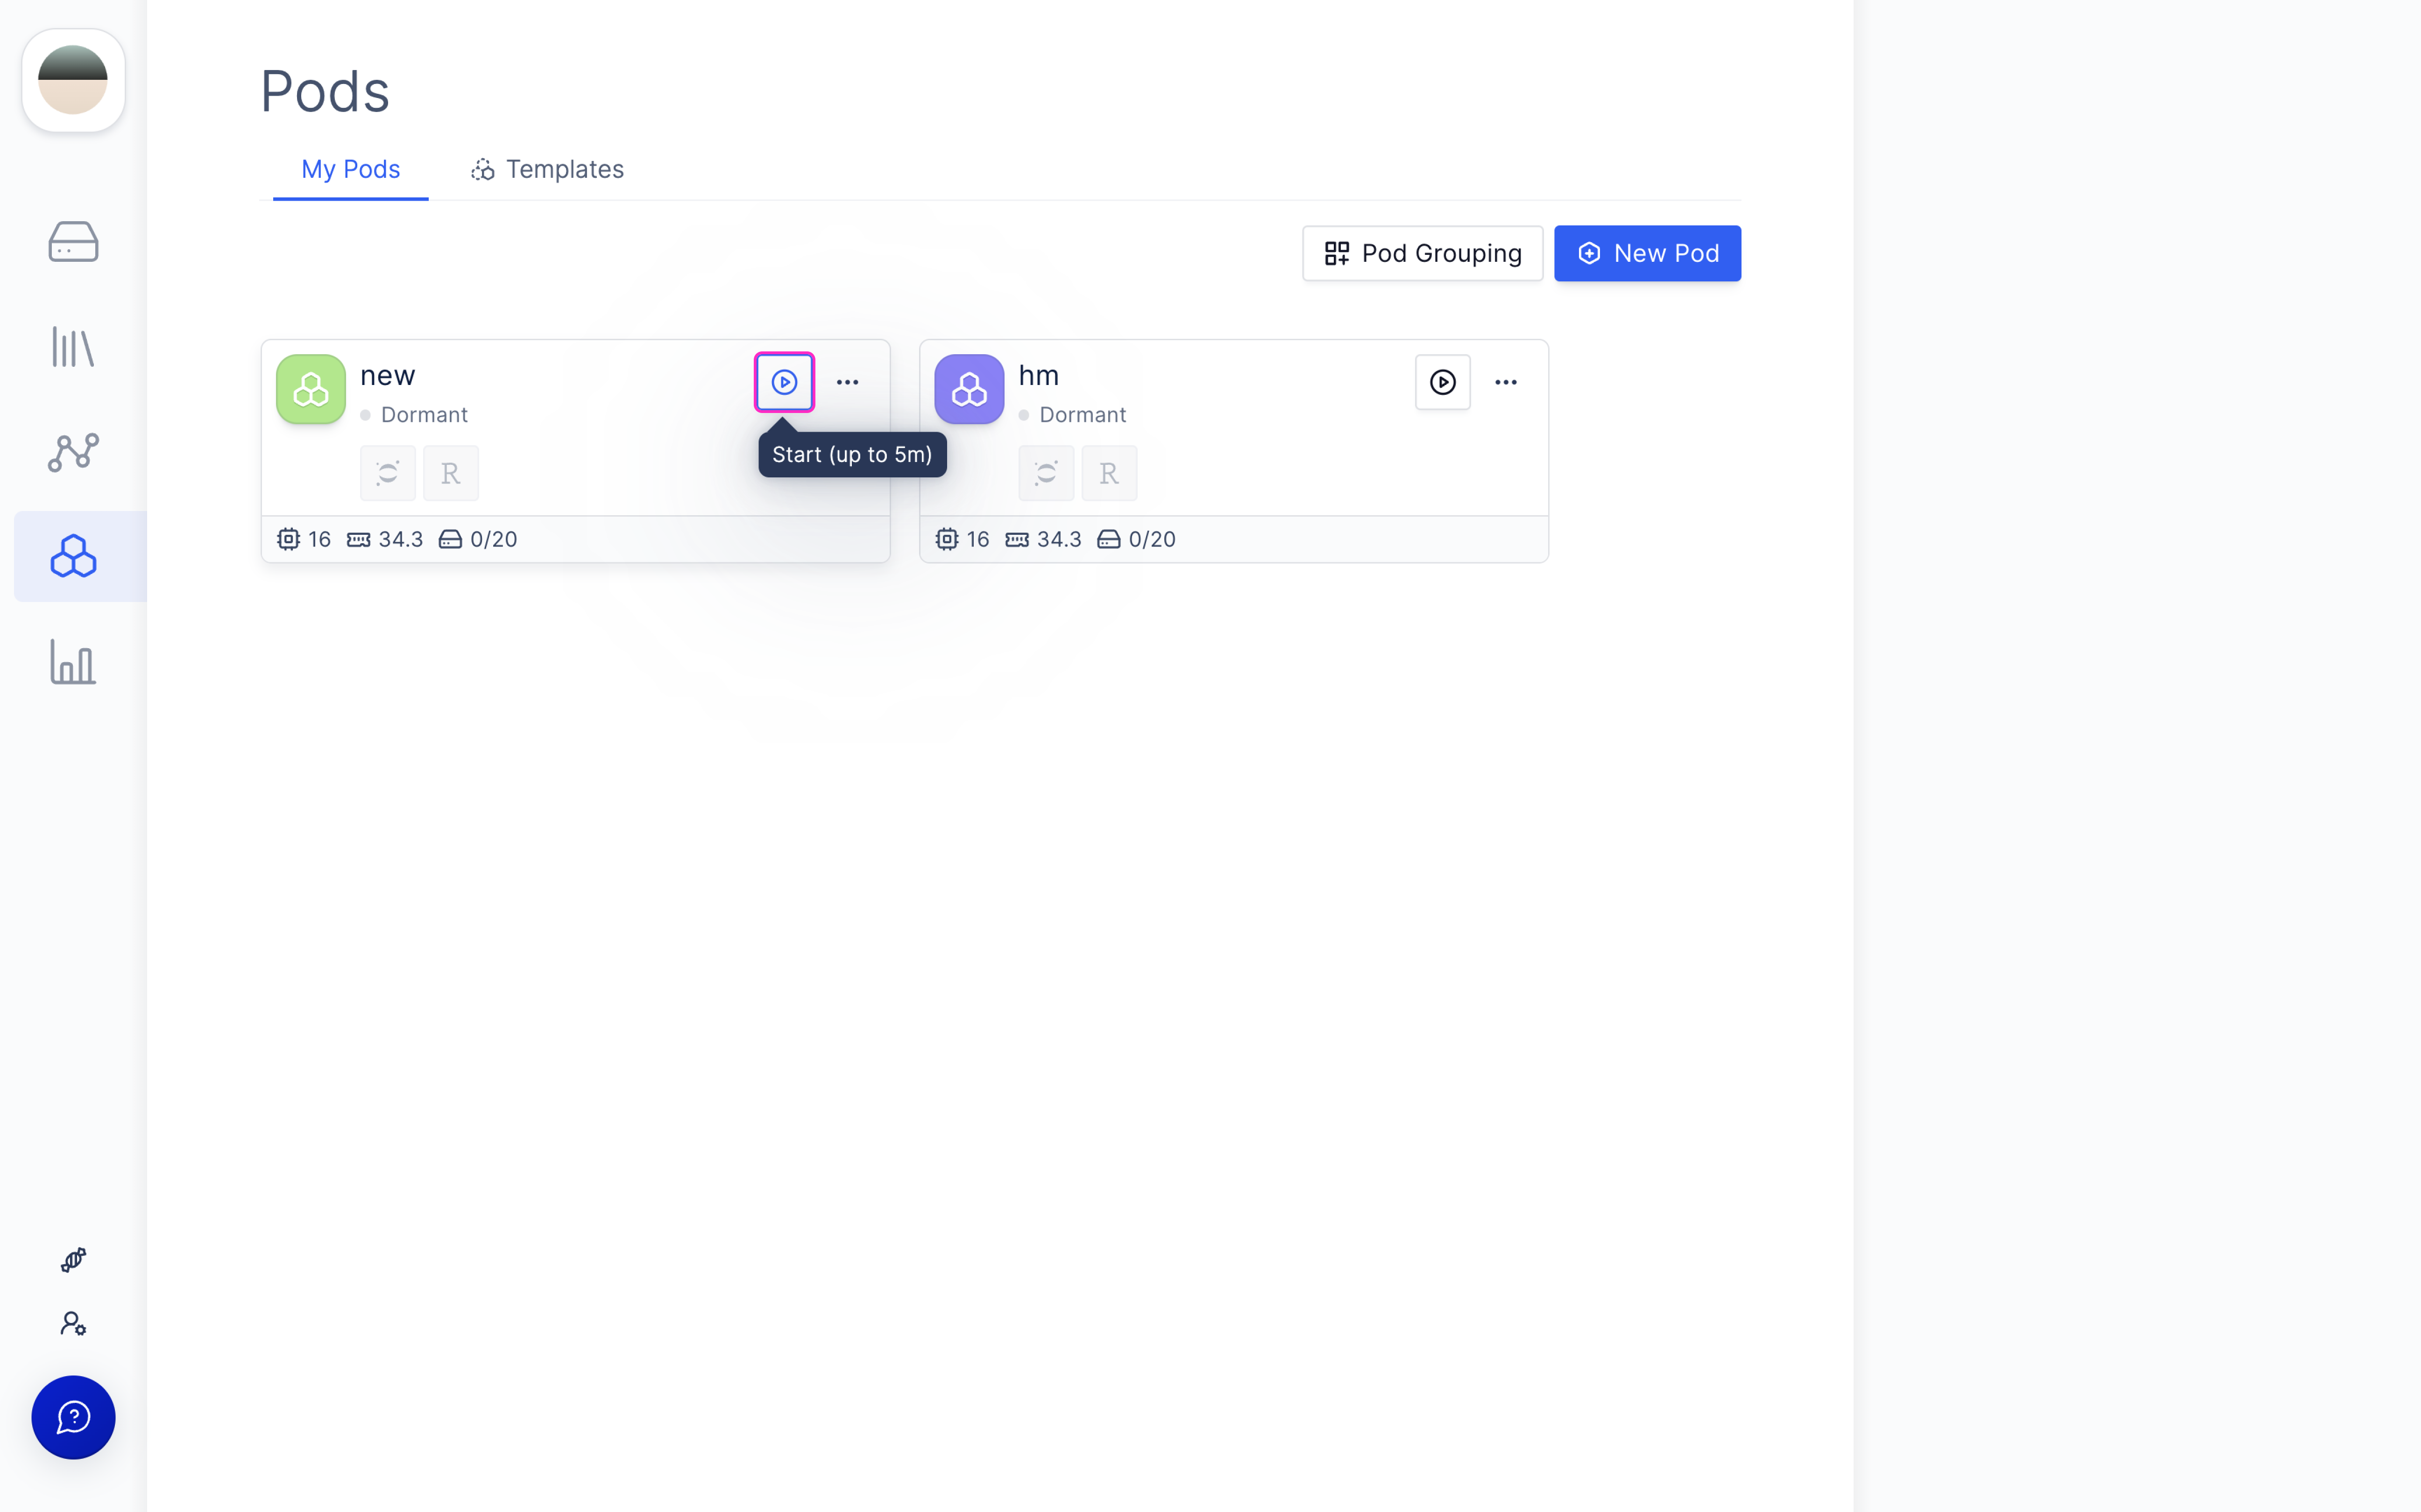
Task: Open the library books sidebar icon
Action: click(73, 347)
